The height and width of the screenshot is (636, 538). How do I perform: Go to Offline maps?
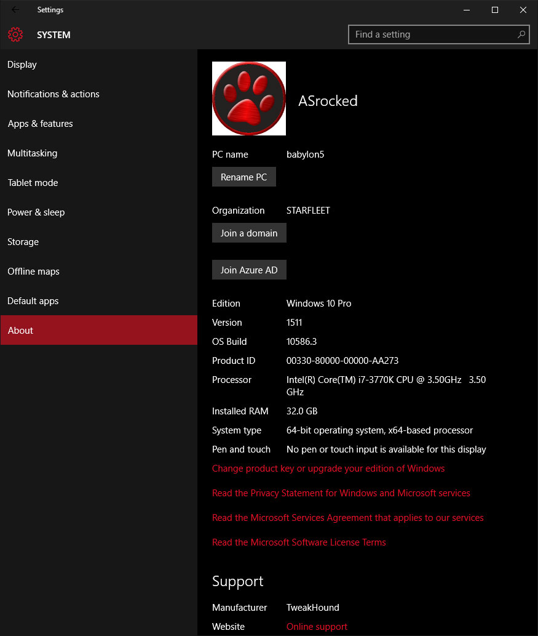[99, 272]
